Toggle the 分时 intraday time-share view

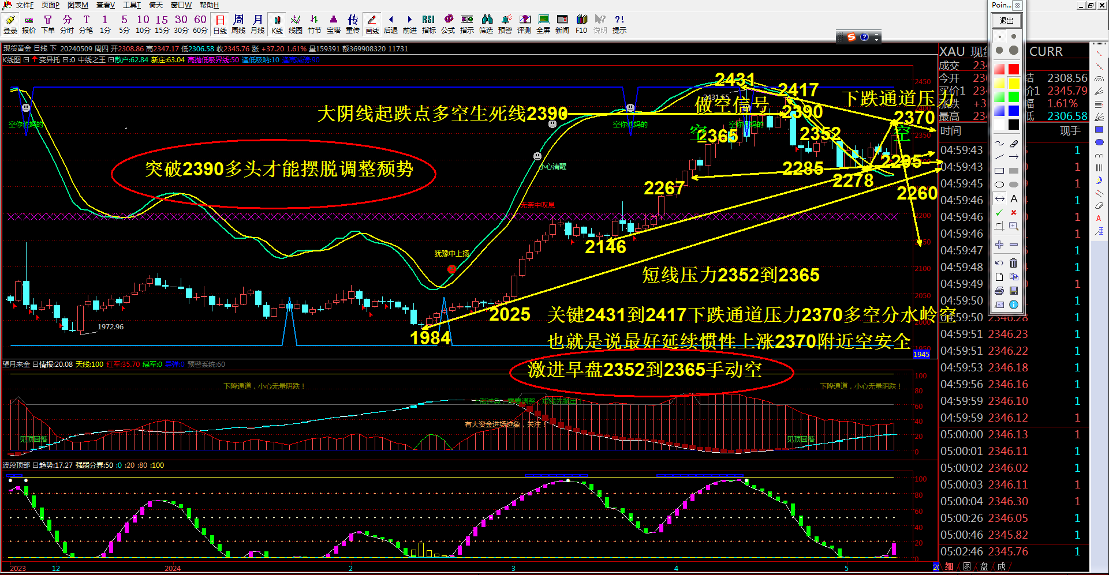pos(67,24)
